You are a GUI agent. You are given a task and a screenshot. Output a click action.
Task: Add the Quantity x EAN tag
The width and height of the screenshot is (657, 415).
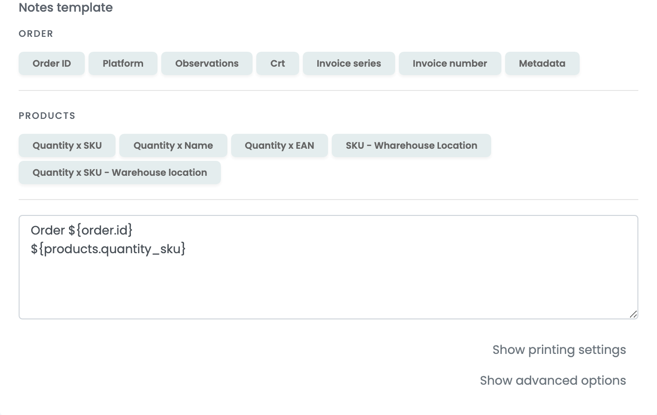coord(280,145)
